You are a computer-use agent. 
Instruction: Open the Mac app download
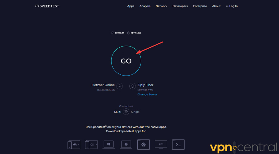tap(126, 144)
